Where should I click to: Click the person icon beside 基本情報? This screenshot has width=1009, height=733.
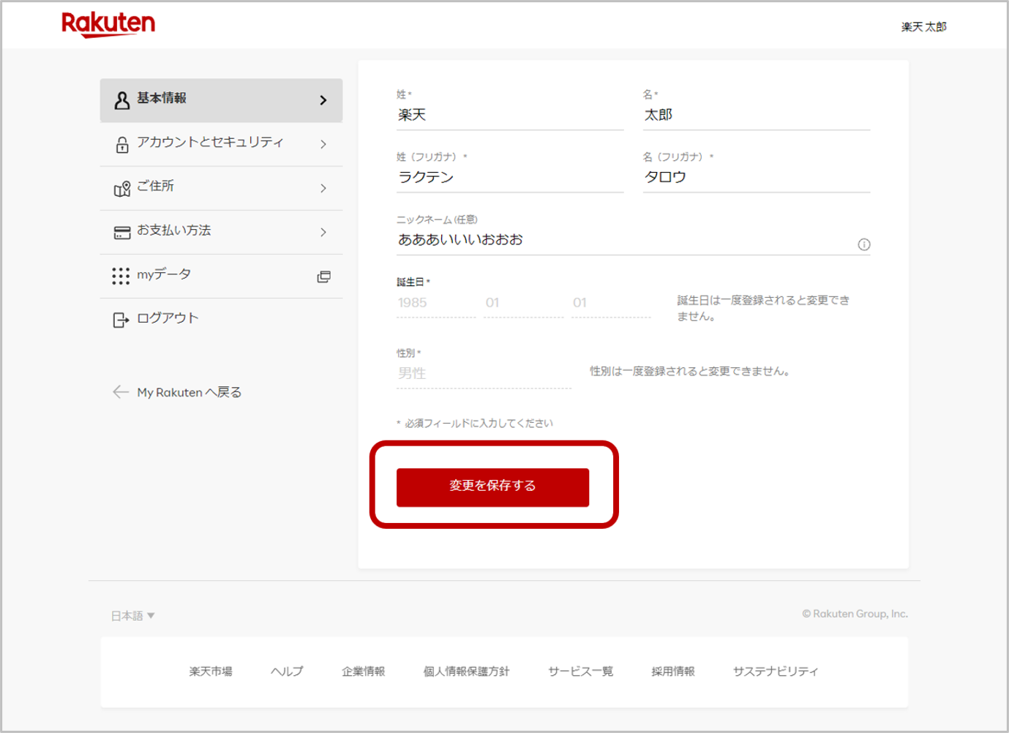(x=121, y=100)
